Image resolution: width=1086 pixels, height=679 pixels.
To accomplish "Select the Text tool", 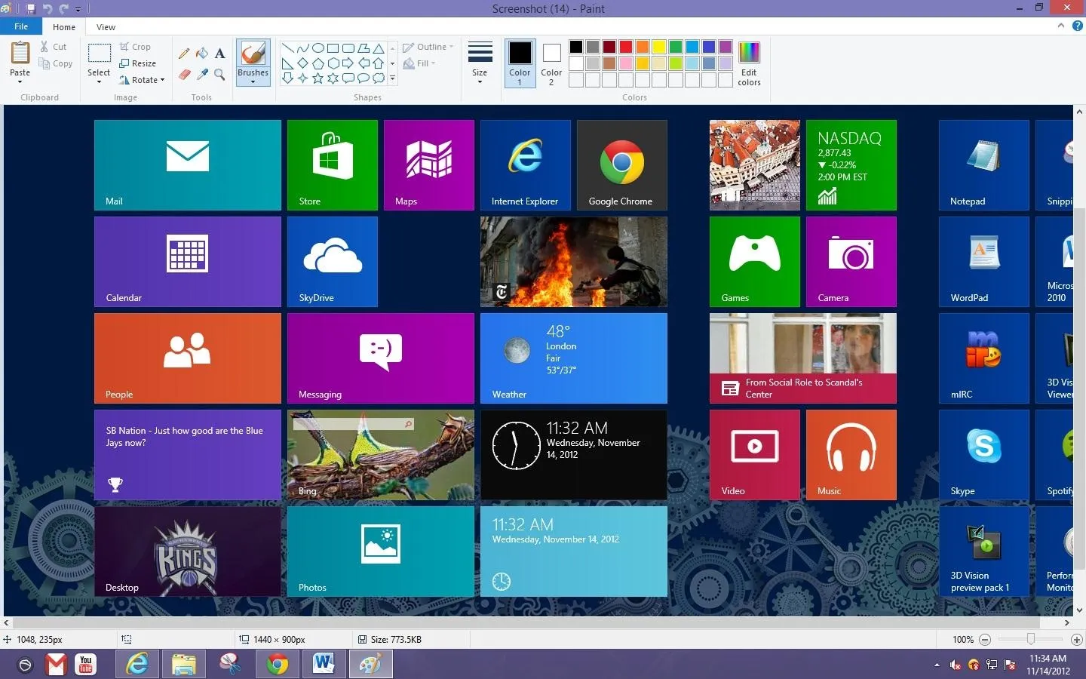I will pos(219,54).
